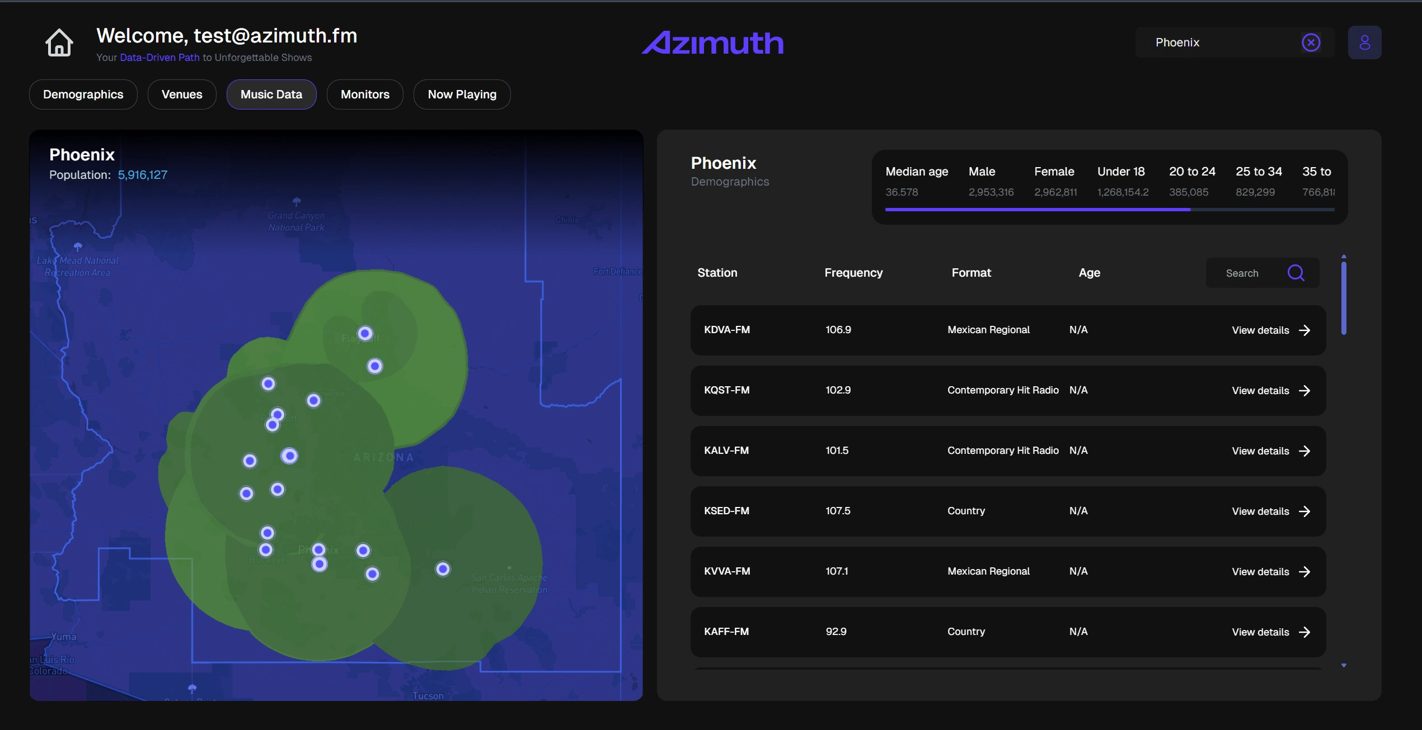1422x730 pixels.
Task: Click the station search magnifier icon
Action: [x=1296, y=273]
